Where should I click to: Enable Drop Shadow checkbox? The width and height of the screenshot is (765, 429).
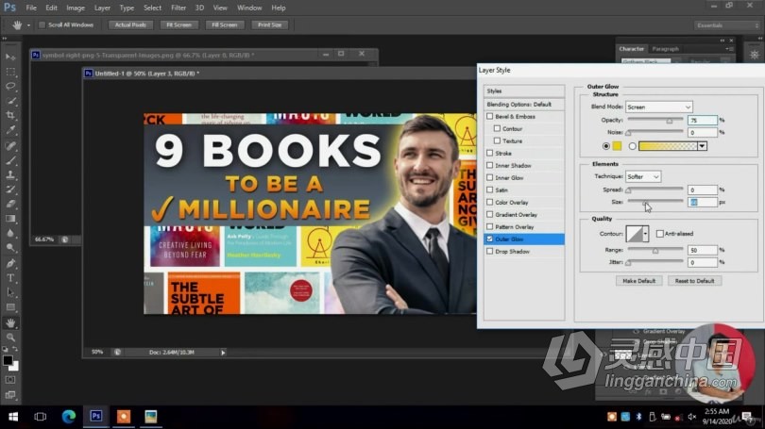pos(490,251)
